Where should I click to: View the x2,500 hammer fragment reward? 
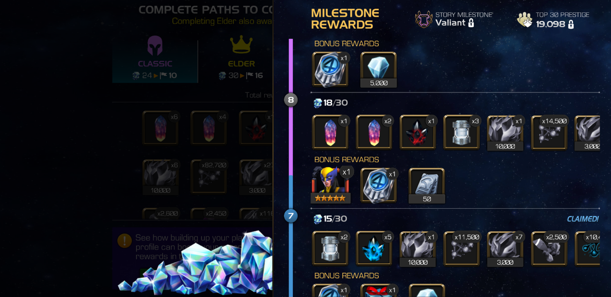[549, 248]
